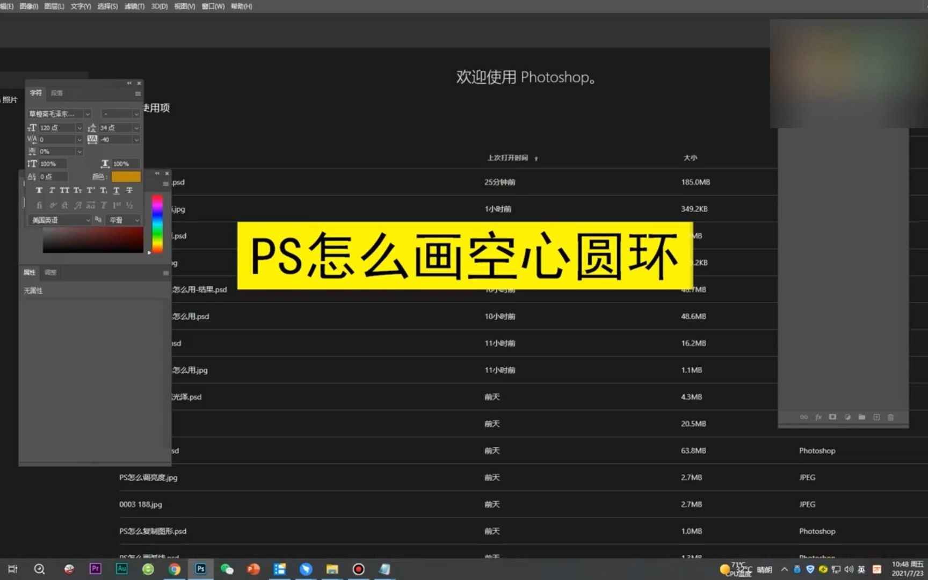Image resolution: width=928 pixels, height=580 pixels.
Task: Click the text color swatch
Action: [126, 176]
